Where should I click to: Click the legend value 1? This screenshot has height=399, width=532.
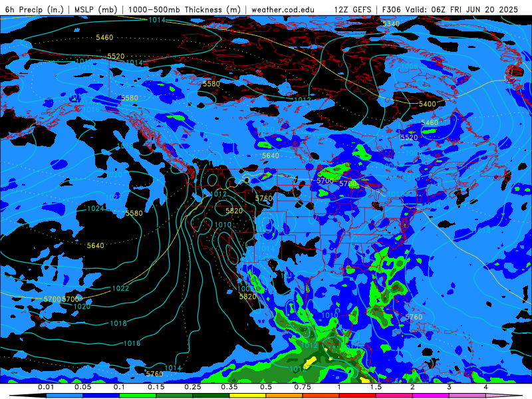click(339, 387)
